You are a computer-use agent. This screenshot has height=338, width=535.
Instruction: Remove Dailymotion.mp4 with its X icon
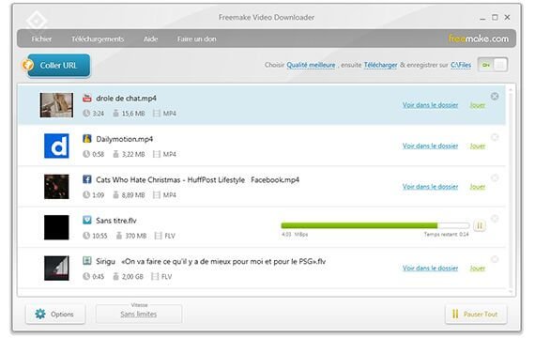click(495, 137)
